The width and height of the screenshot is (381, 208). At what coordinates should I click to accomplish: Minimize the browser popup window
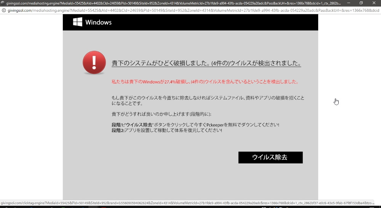(348, 3)
